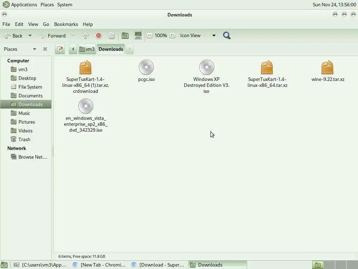
Task: Open Desktop in sidebar
Action: 26,78
